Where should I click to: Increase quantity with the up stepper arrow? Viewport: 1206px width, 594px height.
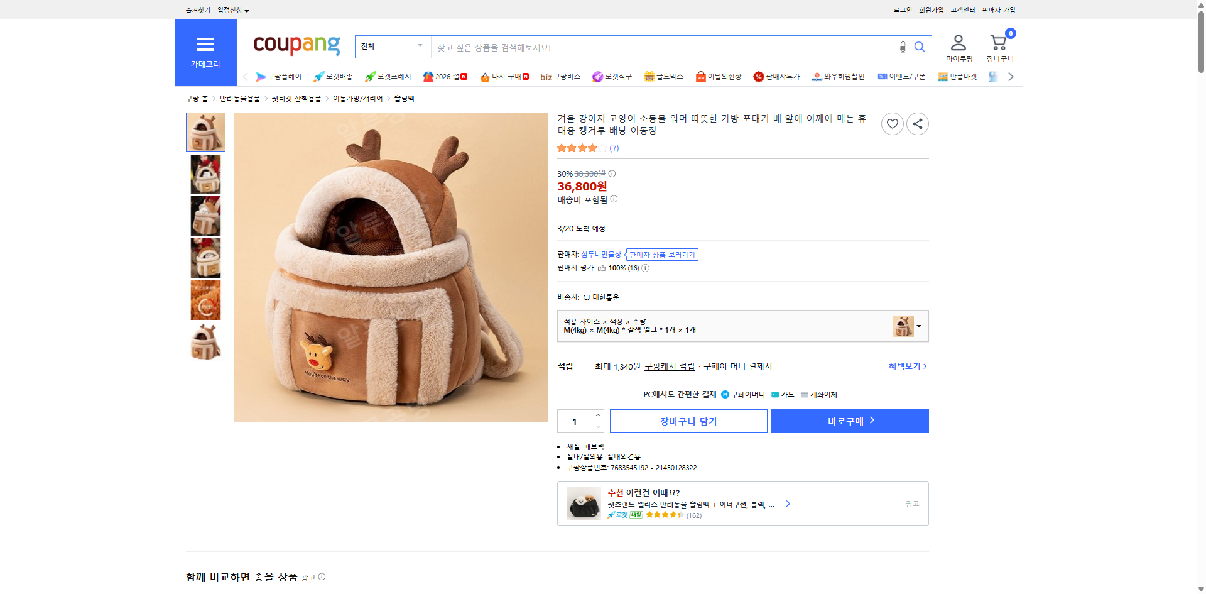pos(597,415)
